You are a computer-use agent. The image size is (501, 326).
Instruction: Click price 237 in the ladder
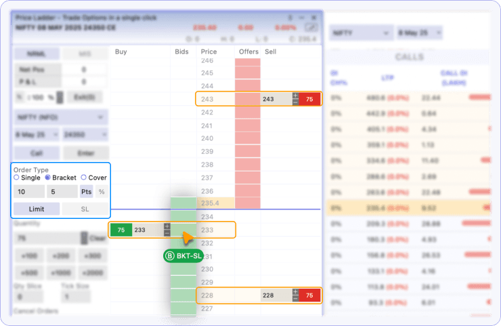[207, 178]
